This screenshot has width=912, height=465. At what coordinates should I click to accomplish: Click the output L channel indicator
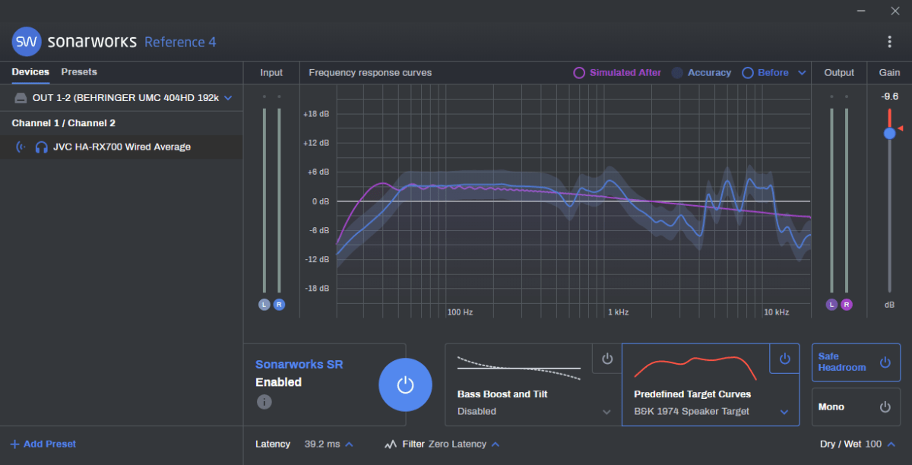point(831,305)
